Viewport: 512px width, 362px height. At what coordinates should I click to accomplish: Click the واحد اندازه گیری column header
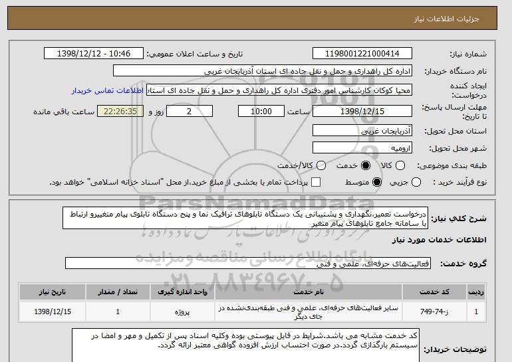pos(183,292)
